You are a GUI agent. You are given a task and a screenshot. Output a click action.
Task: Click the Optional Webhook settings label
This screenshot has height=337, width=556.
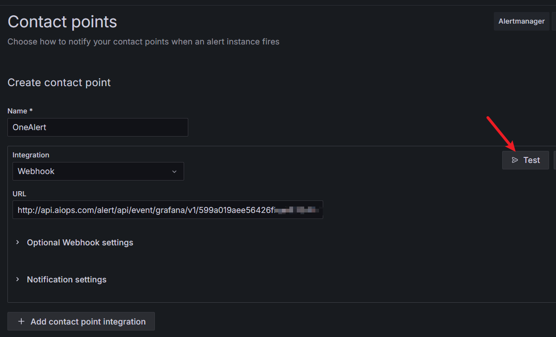pyautogui.click(x=80, y=243)
